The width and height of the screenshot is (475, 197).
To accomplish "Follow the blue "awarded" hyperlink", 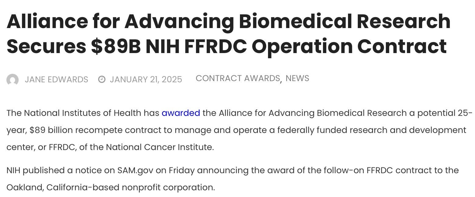I will tap(181, 113).
